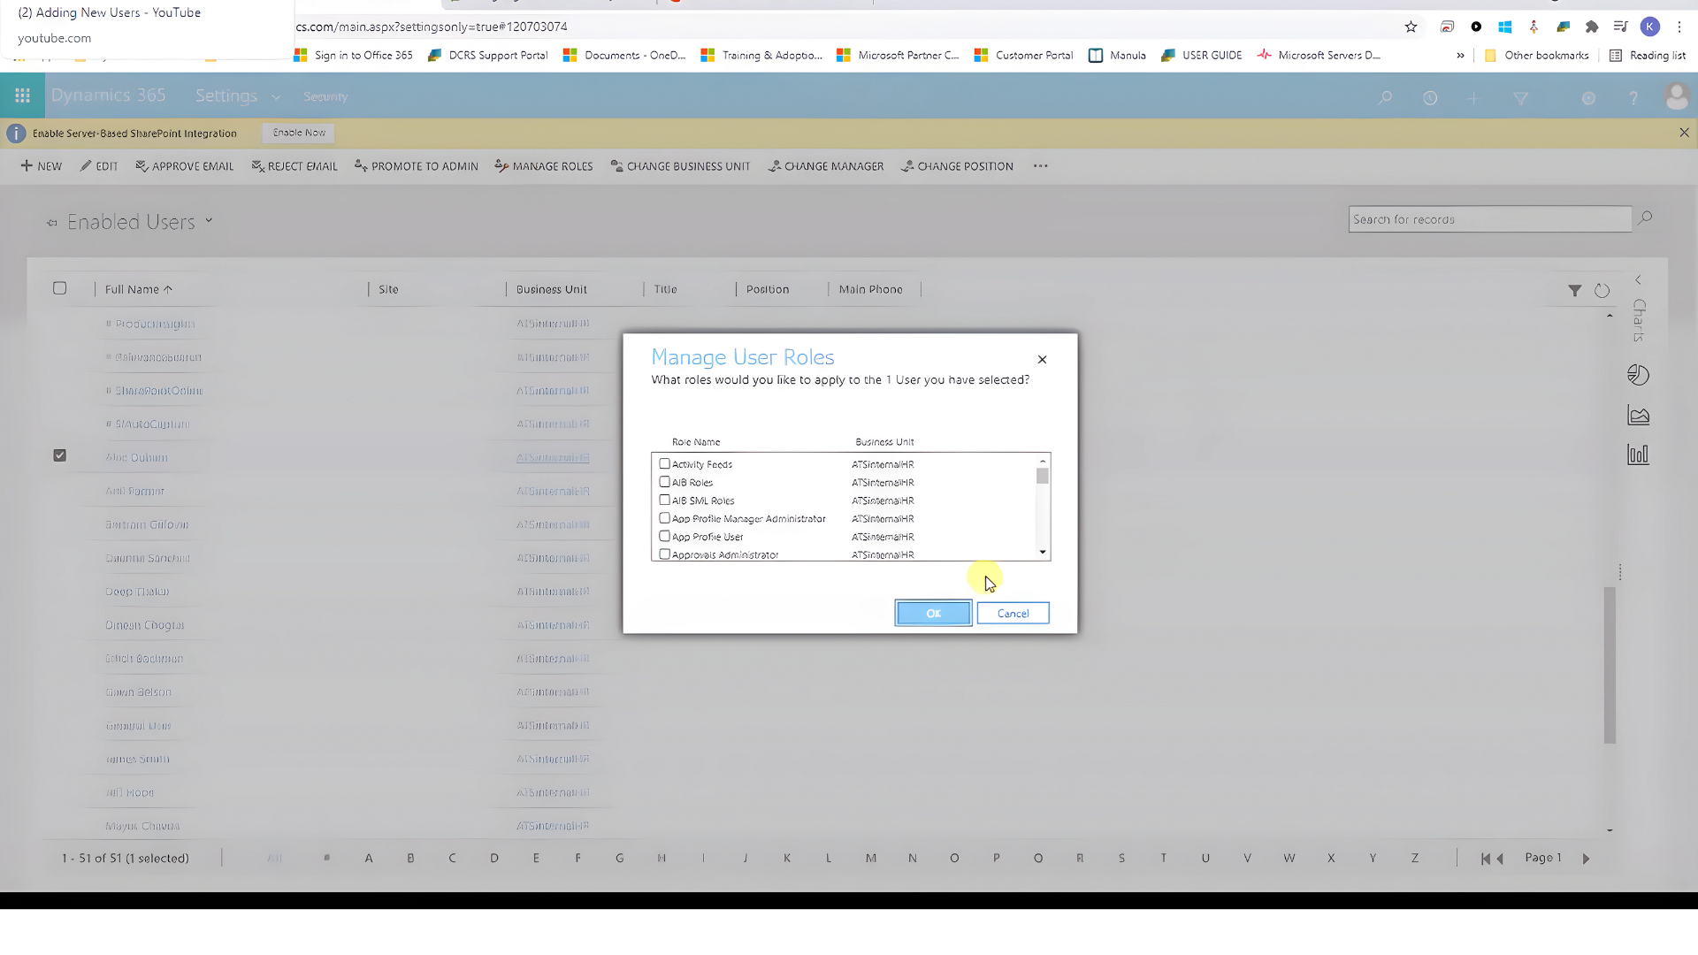Open the Customer Portal bookmark
The height and width of the screenshot is (955, 1698).
click(1024, 55)
